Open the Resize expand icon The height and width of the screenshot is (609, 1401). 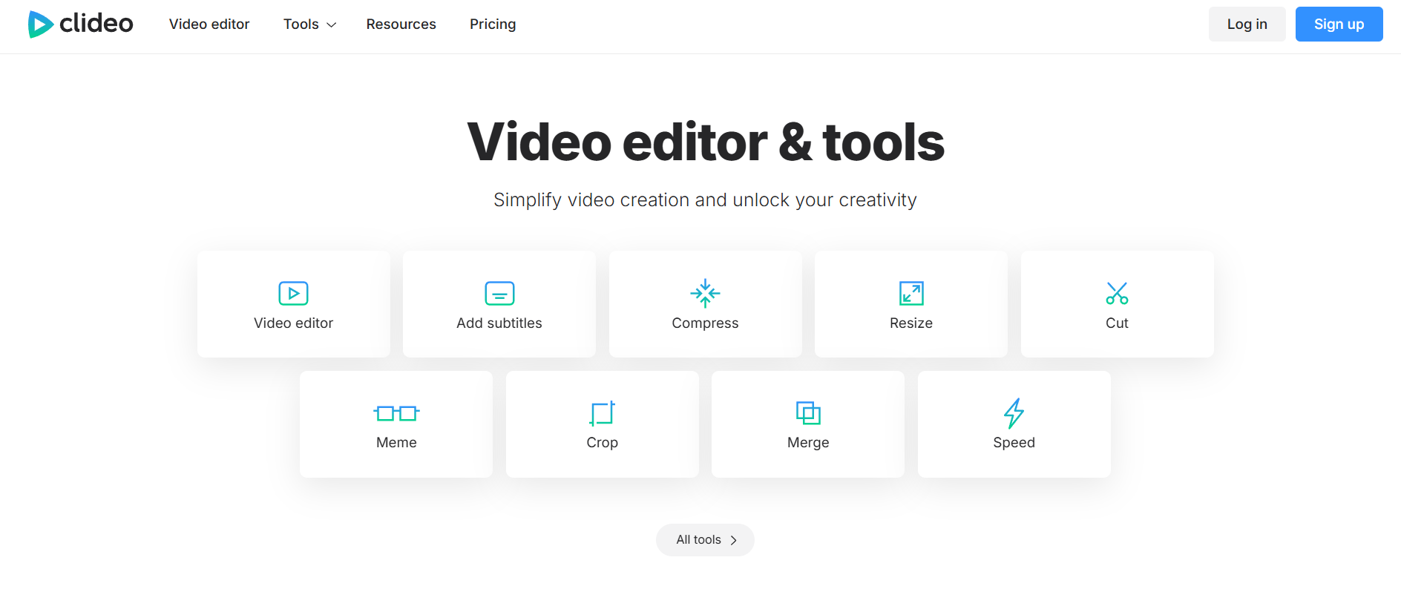pos(911,293)
